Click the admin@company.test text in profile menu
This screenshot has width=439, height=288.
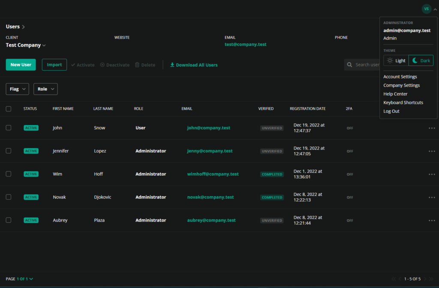[407, 30]
